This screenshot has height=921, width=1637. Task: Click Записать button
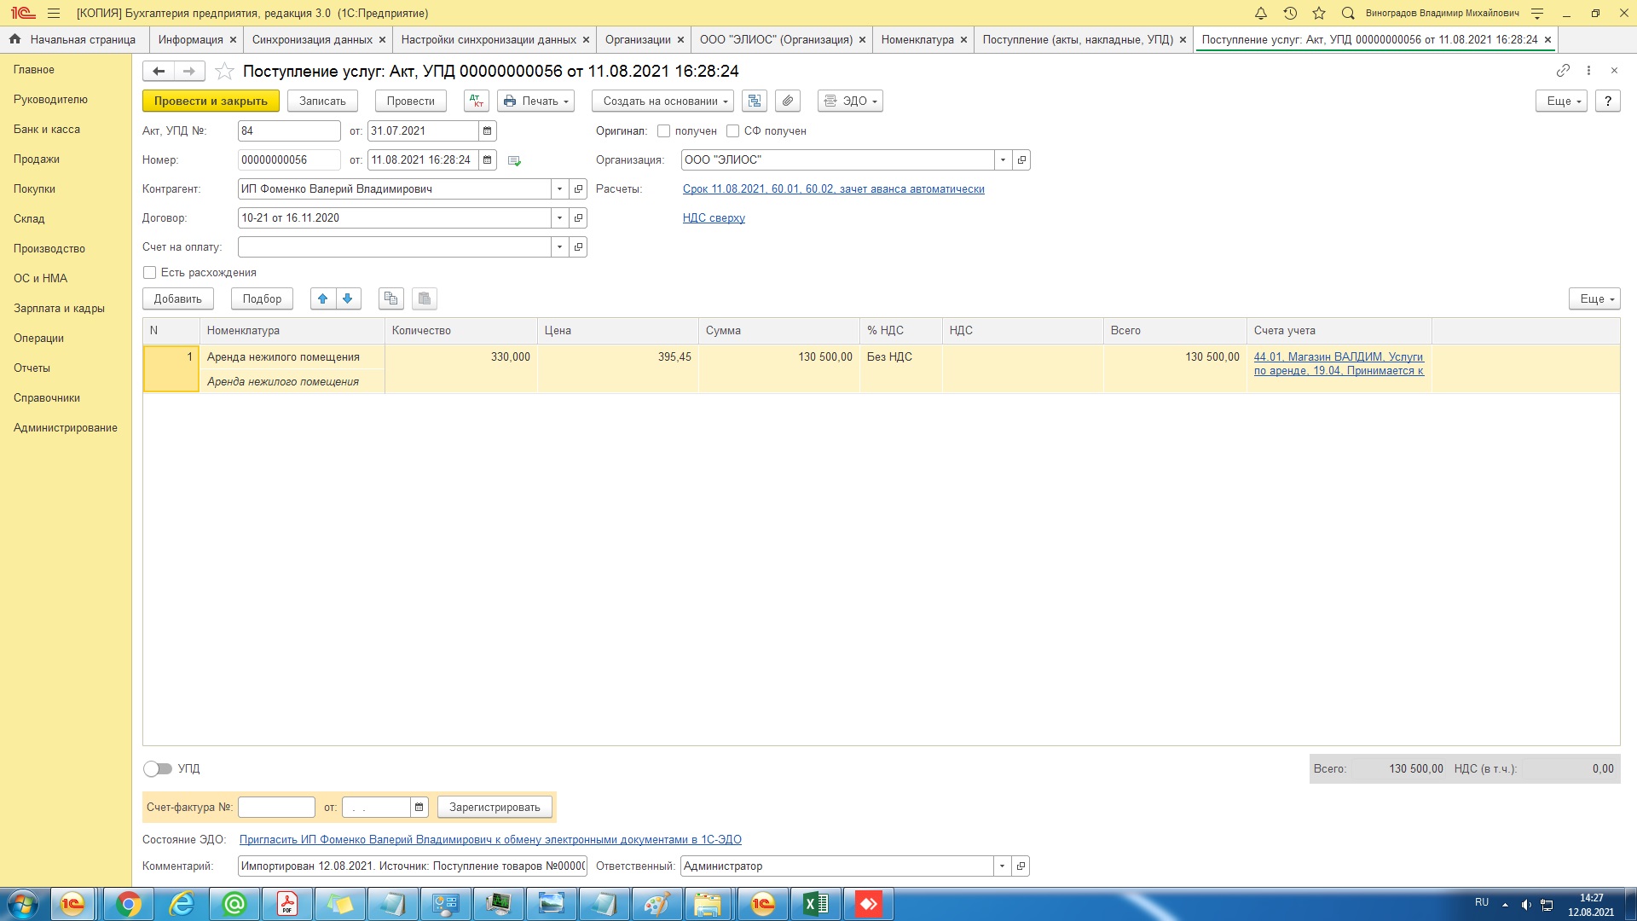point(322,101)
